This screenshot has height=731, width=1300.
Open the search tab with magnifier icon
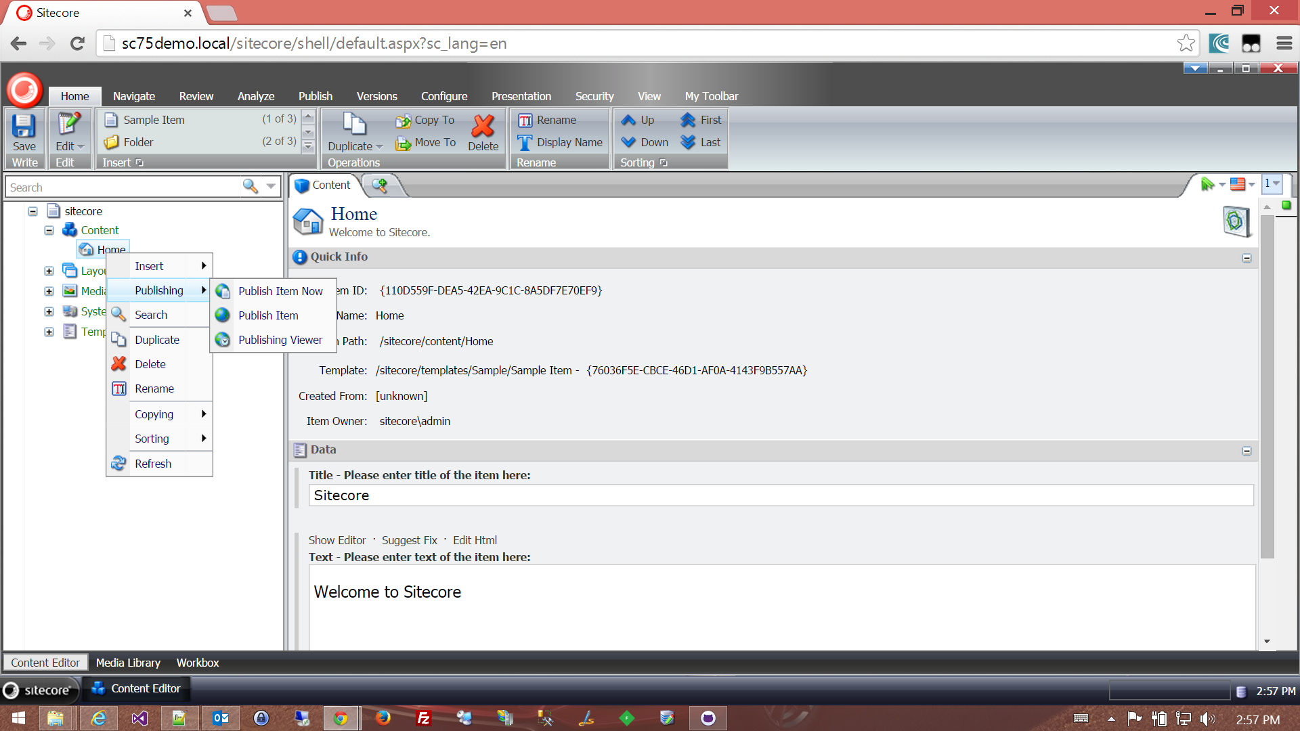pos(379,185)
